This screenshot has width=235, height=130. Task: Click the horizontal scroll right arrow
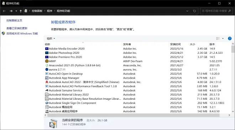click(x=229, y=115)
